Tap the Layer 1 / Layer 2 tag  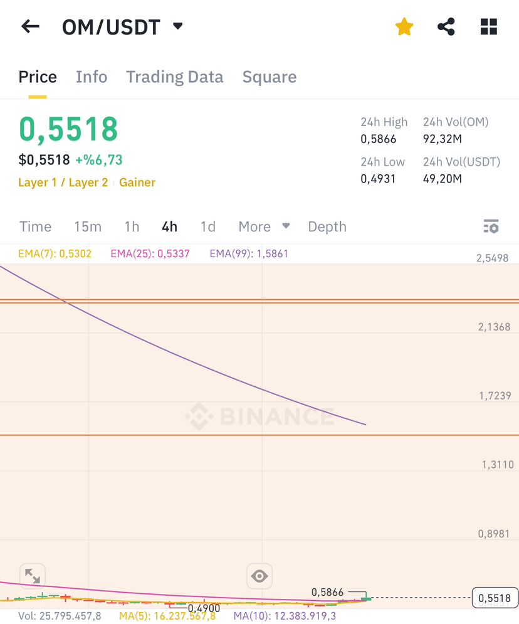pos(63,182)
